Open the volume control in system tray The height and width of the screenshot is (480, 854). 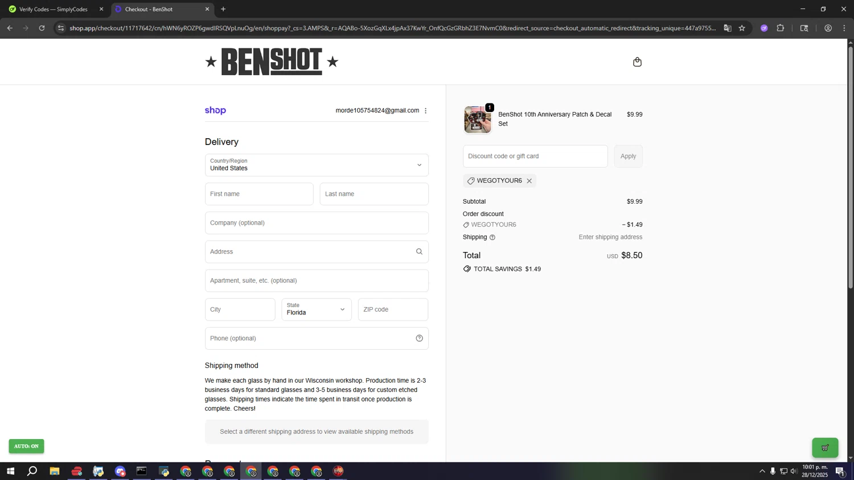click(794, 471)
